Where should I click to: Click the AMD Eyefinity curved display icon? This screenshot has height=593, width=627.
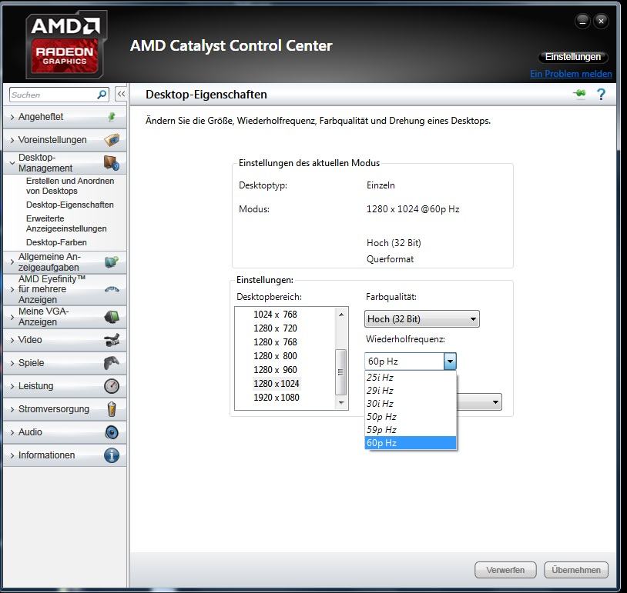point(112,289)
